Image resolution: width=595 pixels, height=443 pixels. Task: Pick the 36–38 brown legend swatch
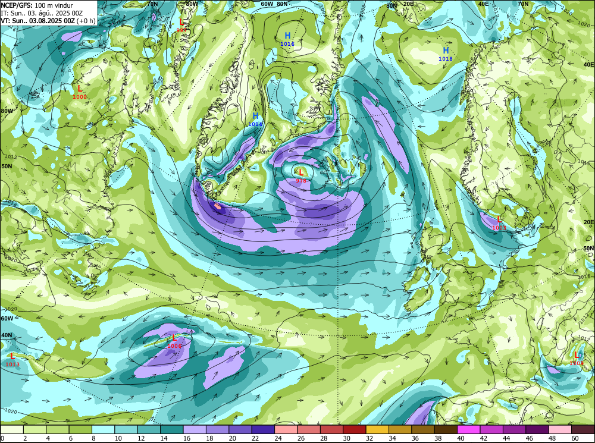[x=423, y=429]
